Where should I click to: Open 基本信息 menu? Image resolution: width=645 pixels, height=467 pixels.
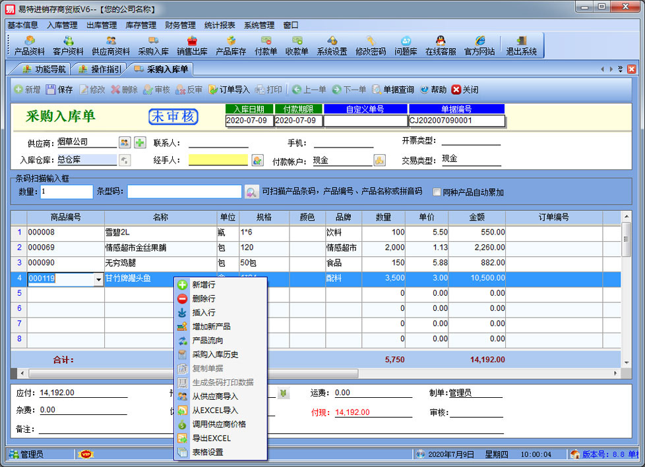22,25
